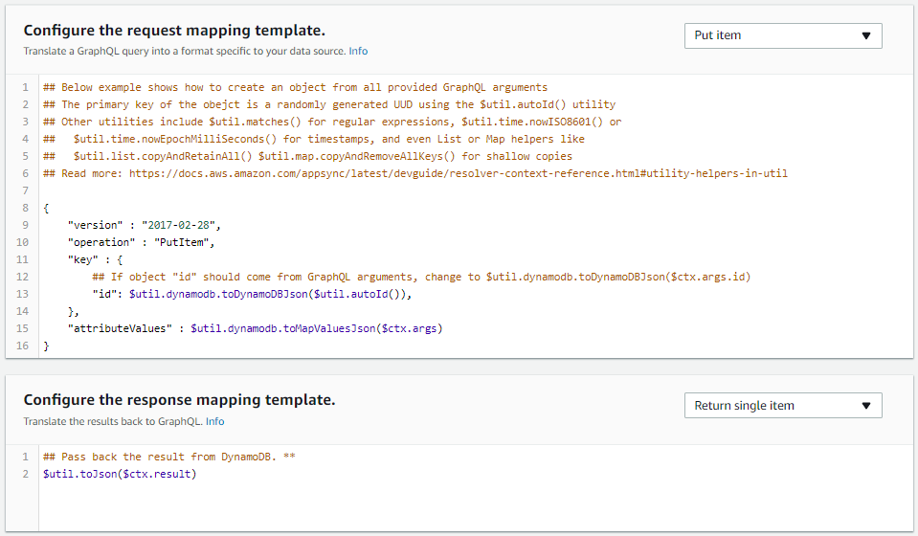918x536 pixels.
Task: Open Info link for response mapping template
Action: 215,421
